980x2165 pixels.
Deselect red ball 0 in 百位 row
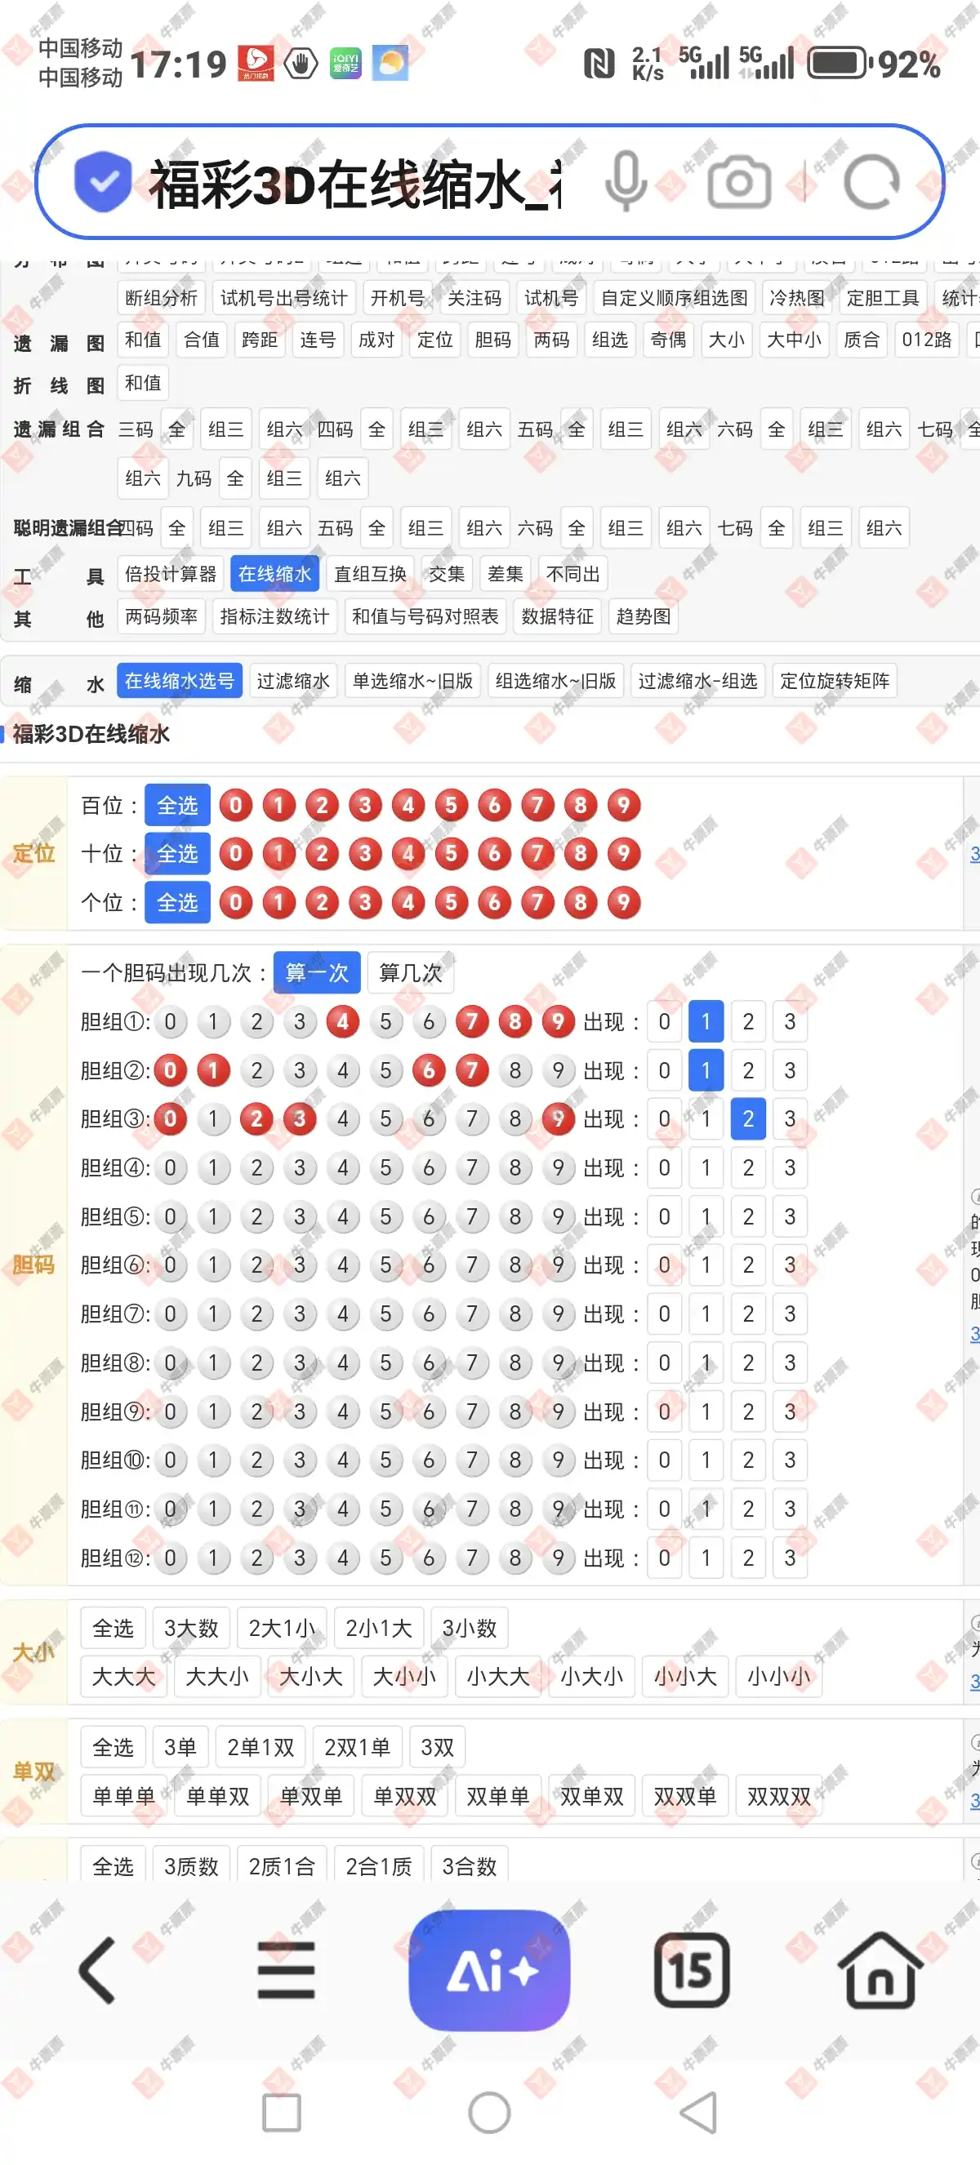coord(236,805)
